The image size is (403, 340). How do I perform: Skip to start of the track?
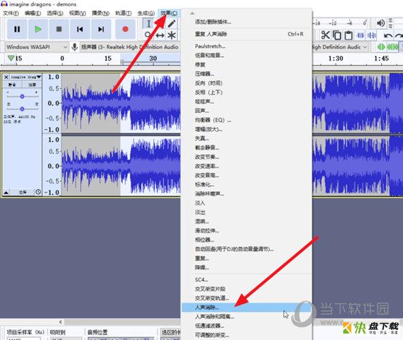pos(80,29)
